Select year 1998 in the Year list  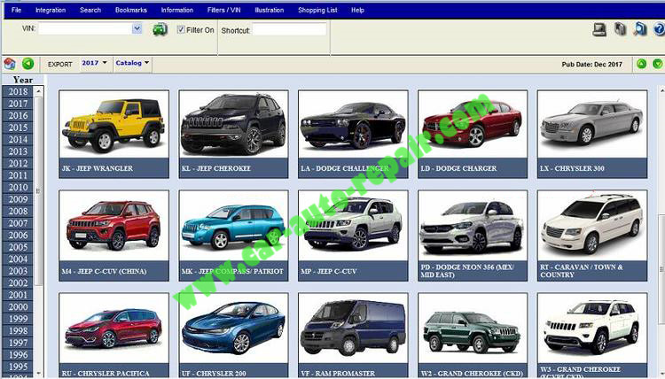point(18,330)
